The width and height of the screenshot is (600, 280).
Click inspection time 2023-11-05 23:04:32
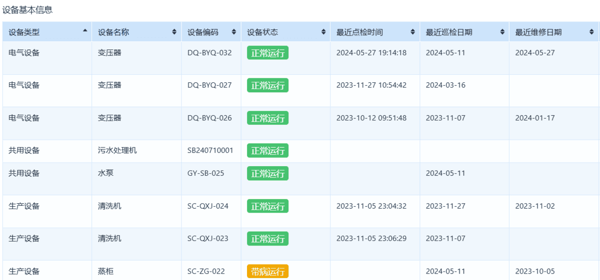point(371,206)
